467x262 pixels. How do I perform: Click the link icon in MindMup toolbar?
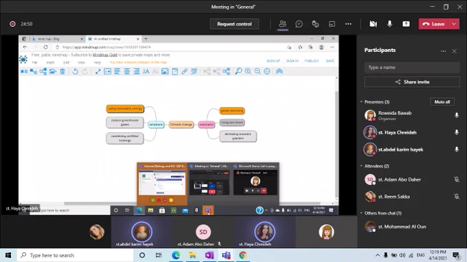pyautogui.click(x=184, y=71)
